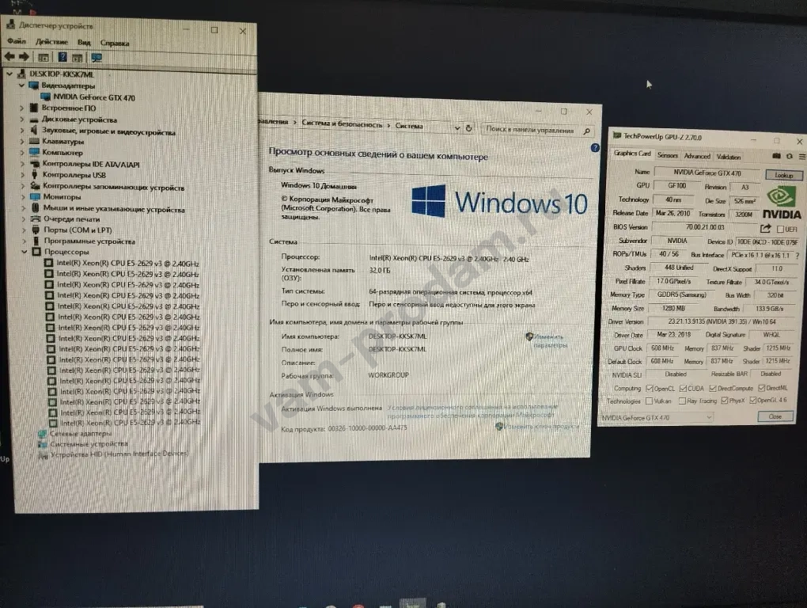Toggle the DirectCompute checkbox
Screen dimensions: 807x608
coord(713,389)
